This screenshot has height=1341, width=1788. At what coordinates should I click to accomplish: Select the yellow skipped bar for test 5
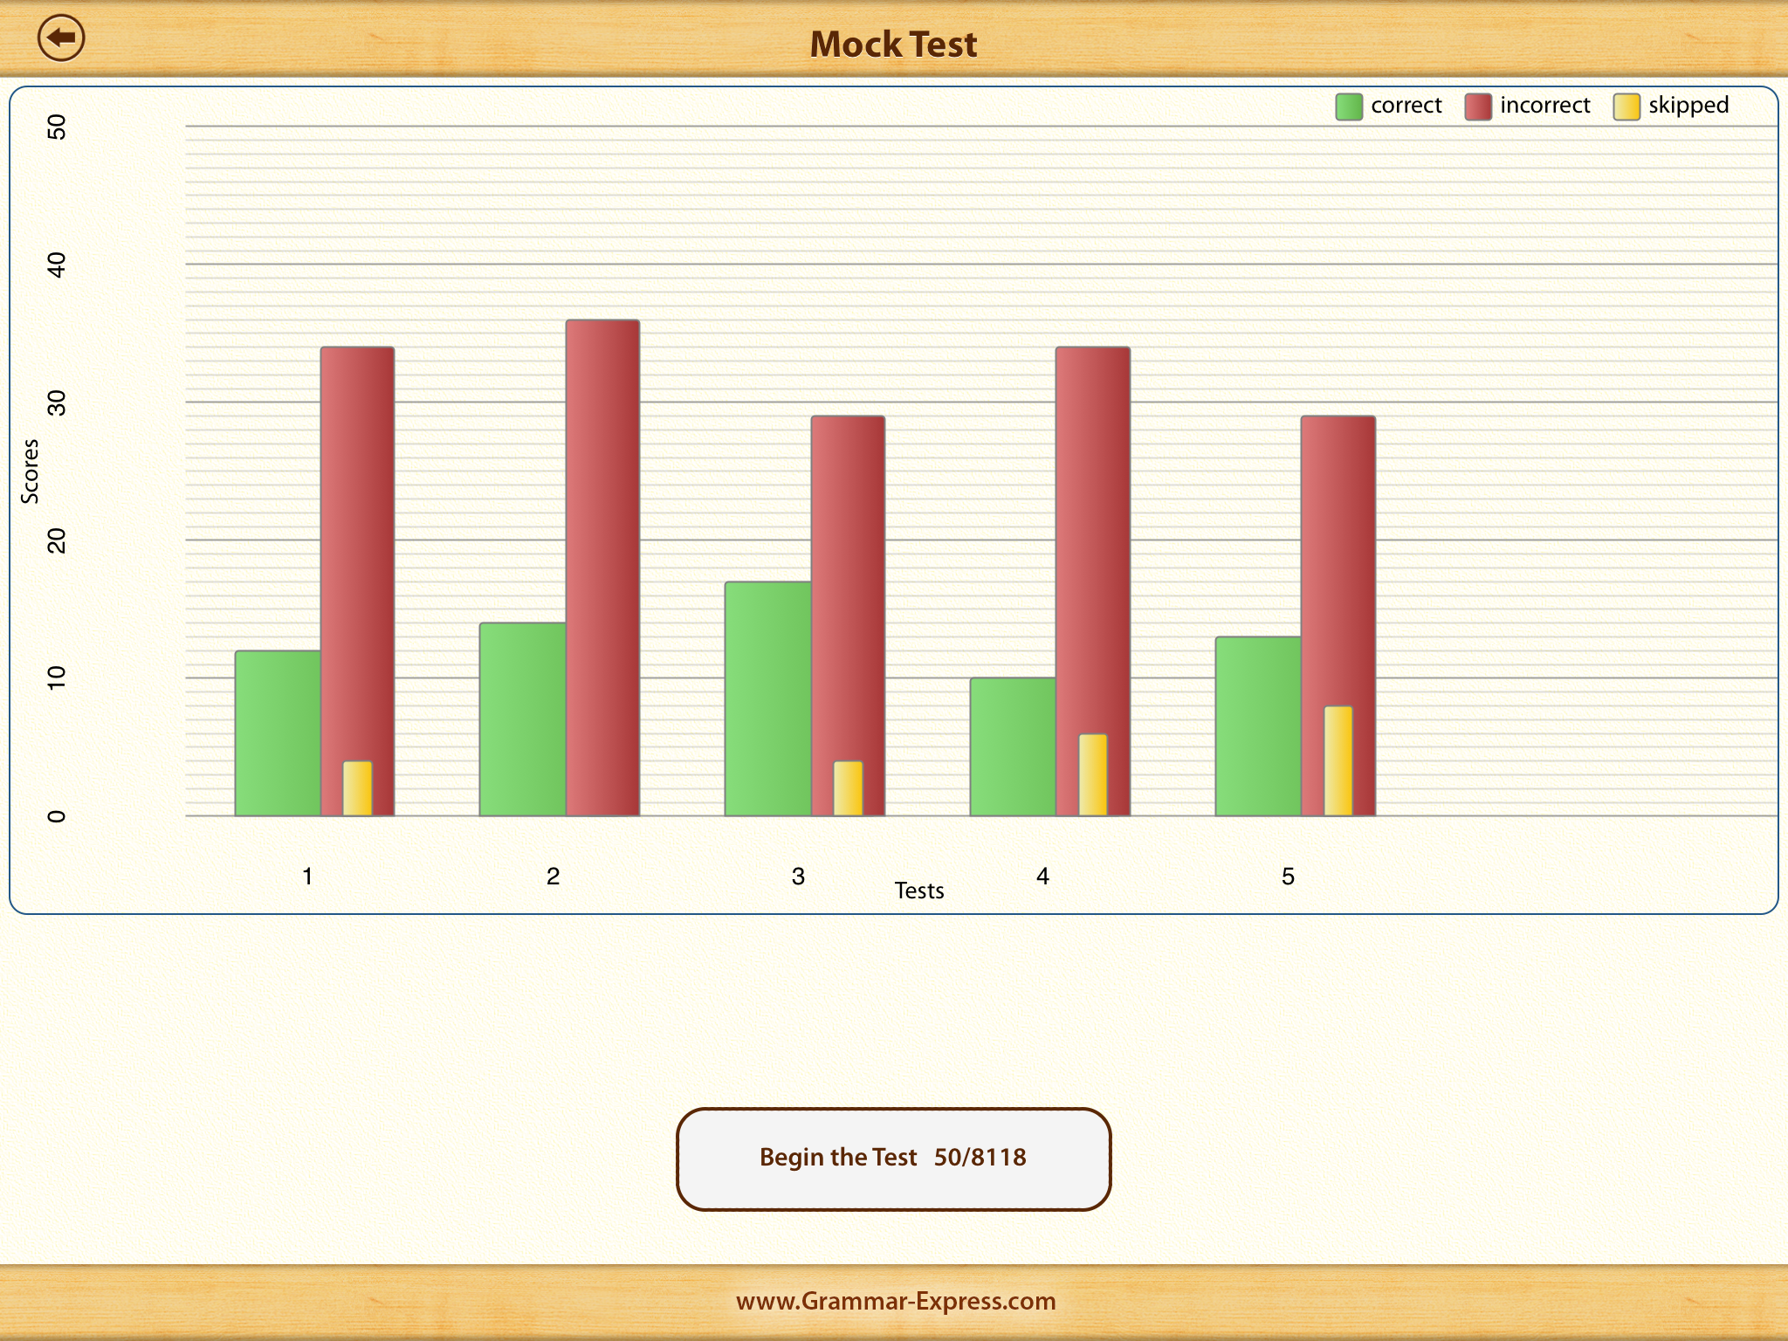point(1338,761)
